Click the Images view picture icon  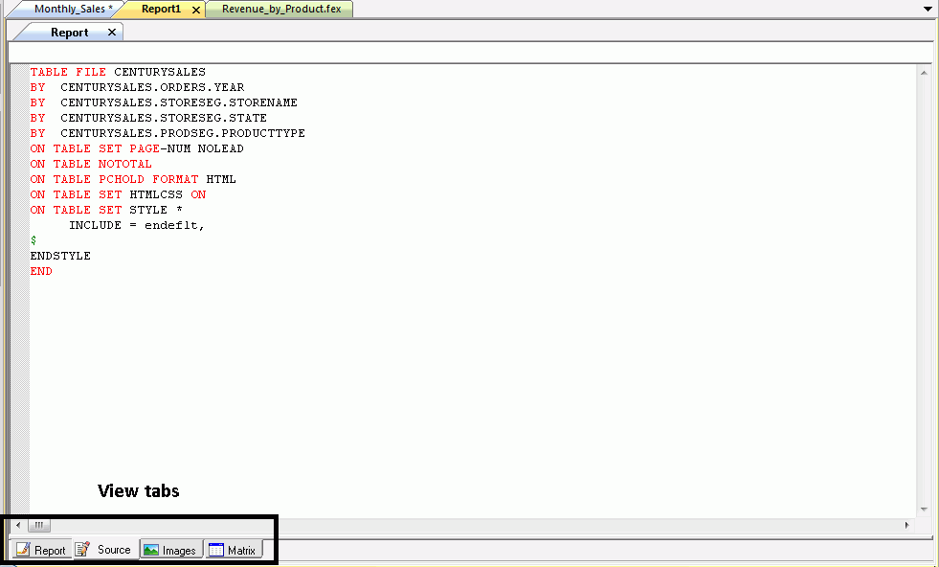[151, 550]
